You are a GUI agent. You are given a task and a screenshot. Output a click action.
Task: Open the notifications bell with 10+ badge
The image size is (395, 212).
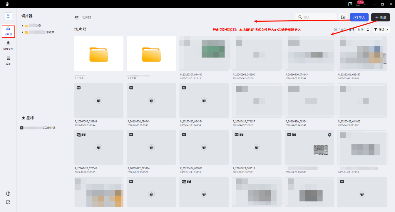click(359, 4)
